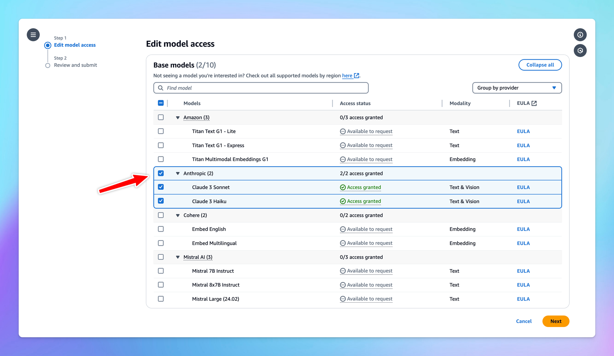Check the Embed Multilingual checkbox

[x=161, y=243]
